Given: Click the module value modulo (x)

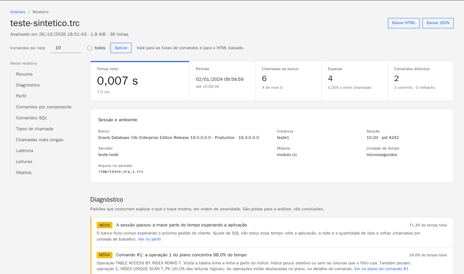Looking at the screenshot, I should 287,155.
